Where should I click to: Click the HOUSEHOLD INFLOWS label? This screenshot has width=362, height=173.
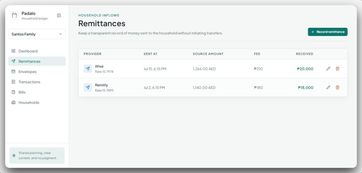[x=99, y=15]
